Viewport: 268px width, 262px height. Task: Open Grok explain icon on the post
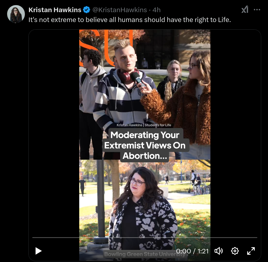coord(245,9)
